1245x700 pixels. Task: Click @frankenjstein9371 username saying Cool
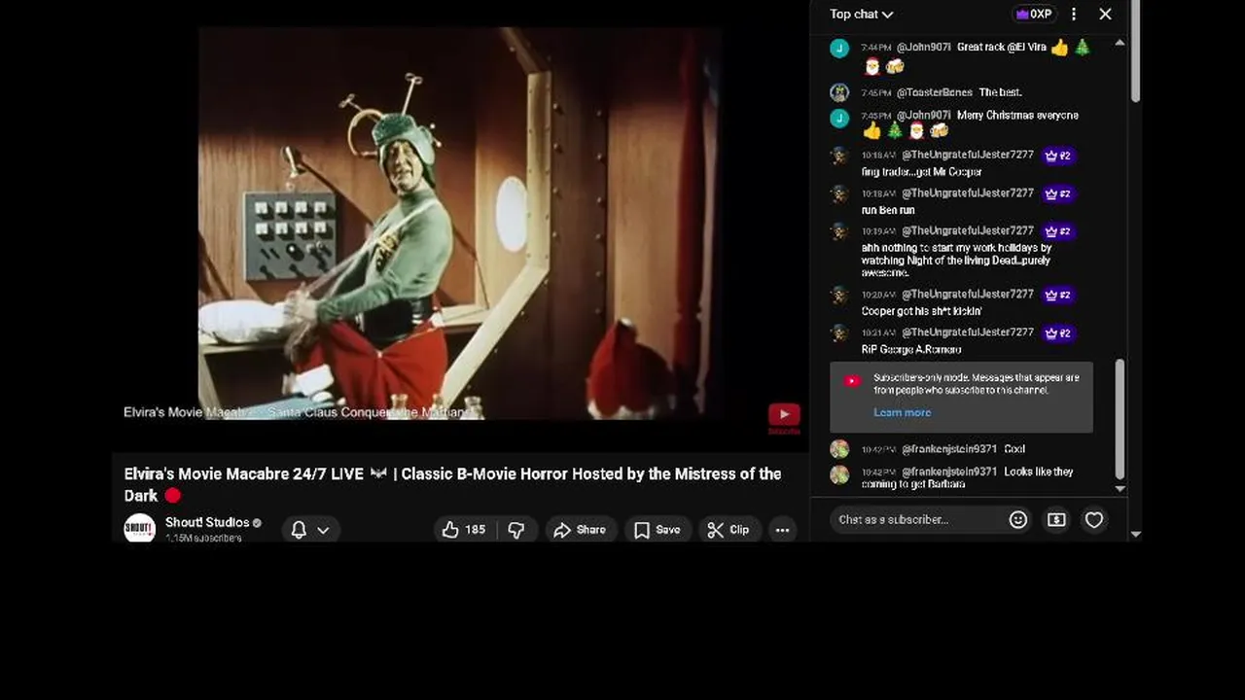click(x=949, y=449)
